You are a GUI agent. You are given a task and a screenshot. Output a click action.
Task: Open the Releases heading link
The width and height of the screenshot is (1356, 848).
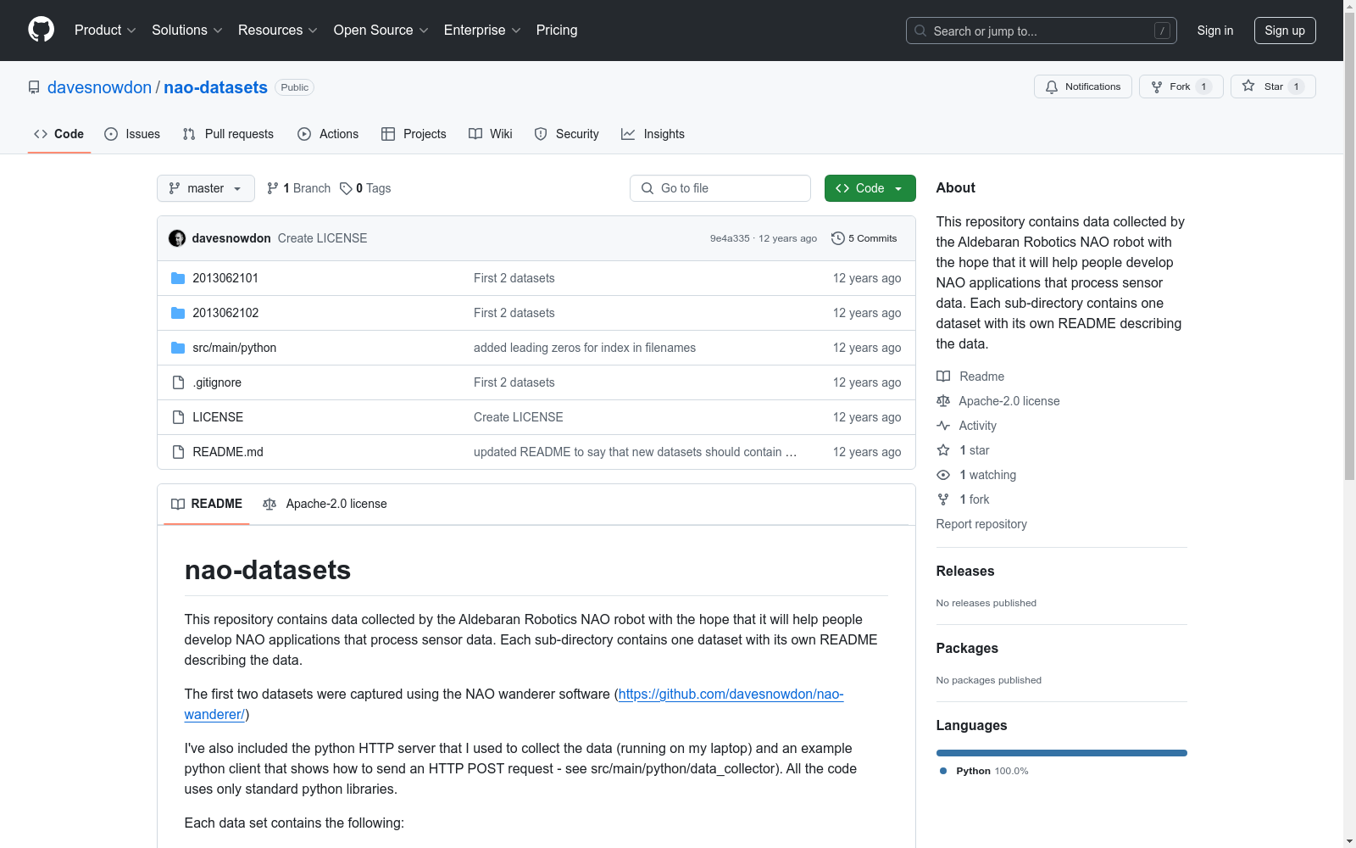tap(965, 571)
